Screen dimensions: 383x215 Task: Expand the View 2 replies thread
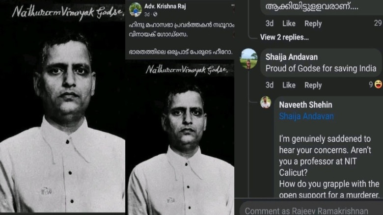click(284, 37)
